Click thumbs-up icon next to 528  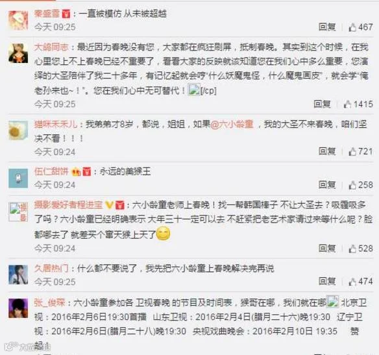pyautogui.click(x=352, y=249)
